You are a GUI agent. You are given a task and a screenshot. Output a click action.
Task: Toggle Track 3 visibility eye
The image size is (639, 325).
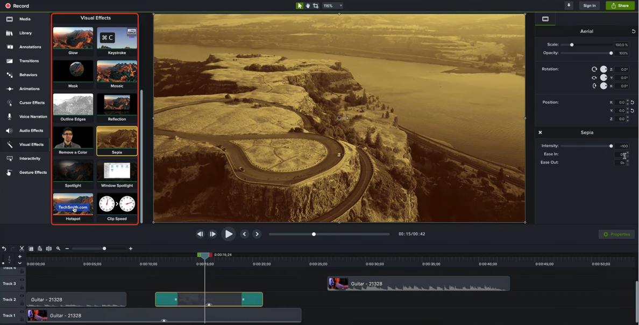pos(22,280)
